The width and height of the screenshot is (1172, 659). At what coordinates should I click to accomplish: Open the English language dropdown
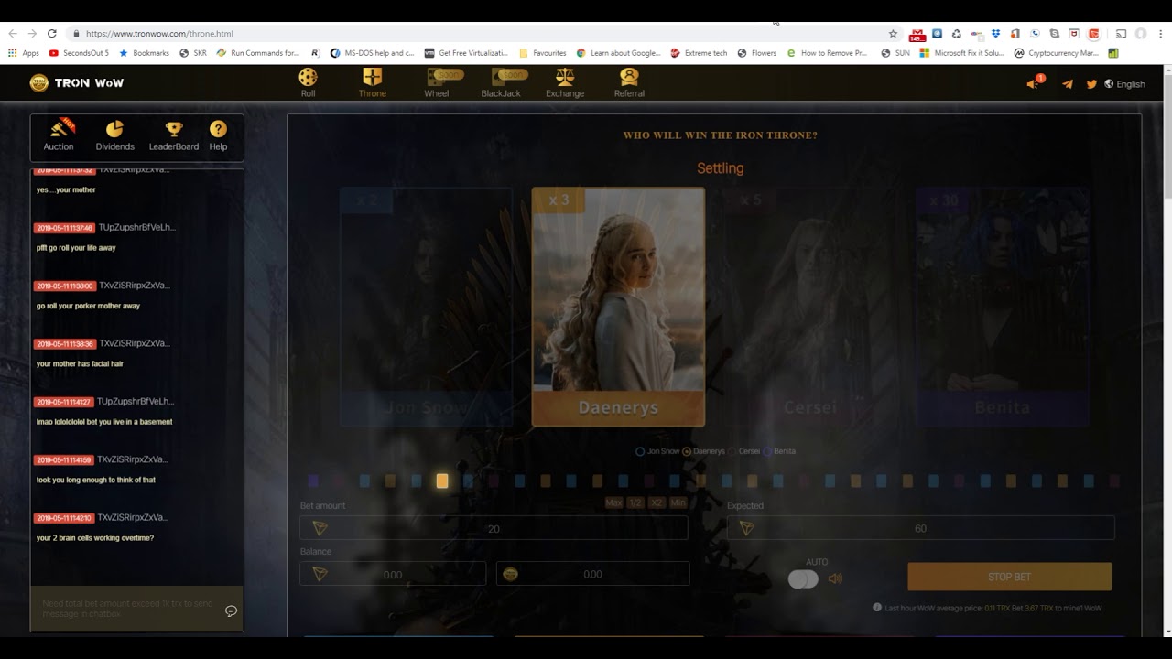(1124, 83)
